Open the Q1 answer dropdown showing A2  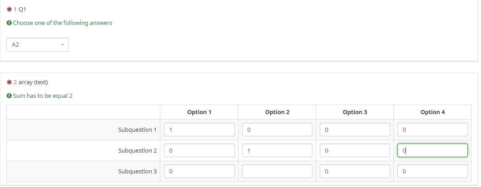(x=38, y=45)
